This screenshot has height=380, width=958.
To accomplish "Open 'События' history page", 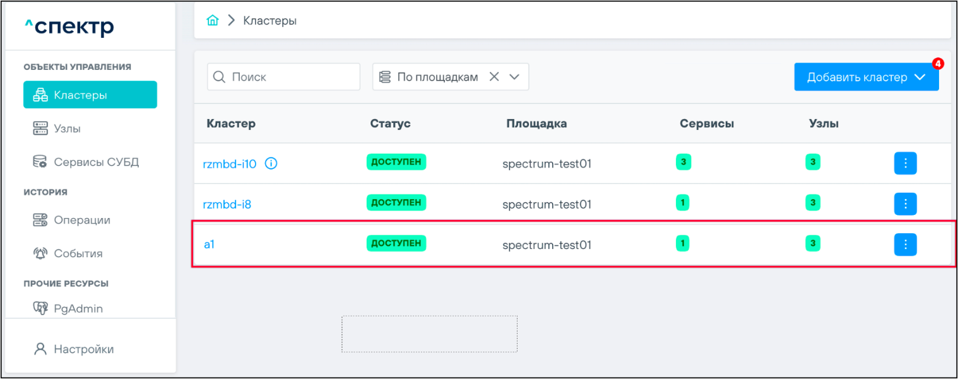I will pos(78,253).
